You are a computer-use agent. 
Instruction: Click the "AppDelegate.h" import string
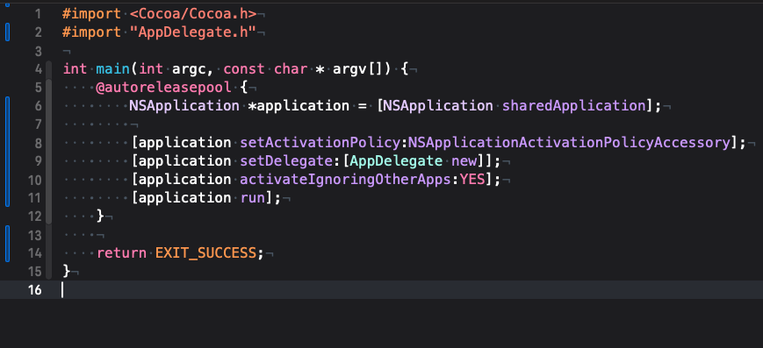tap(192, 32)
